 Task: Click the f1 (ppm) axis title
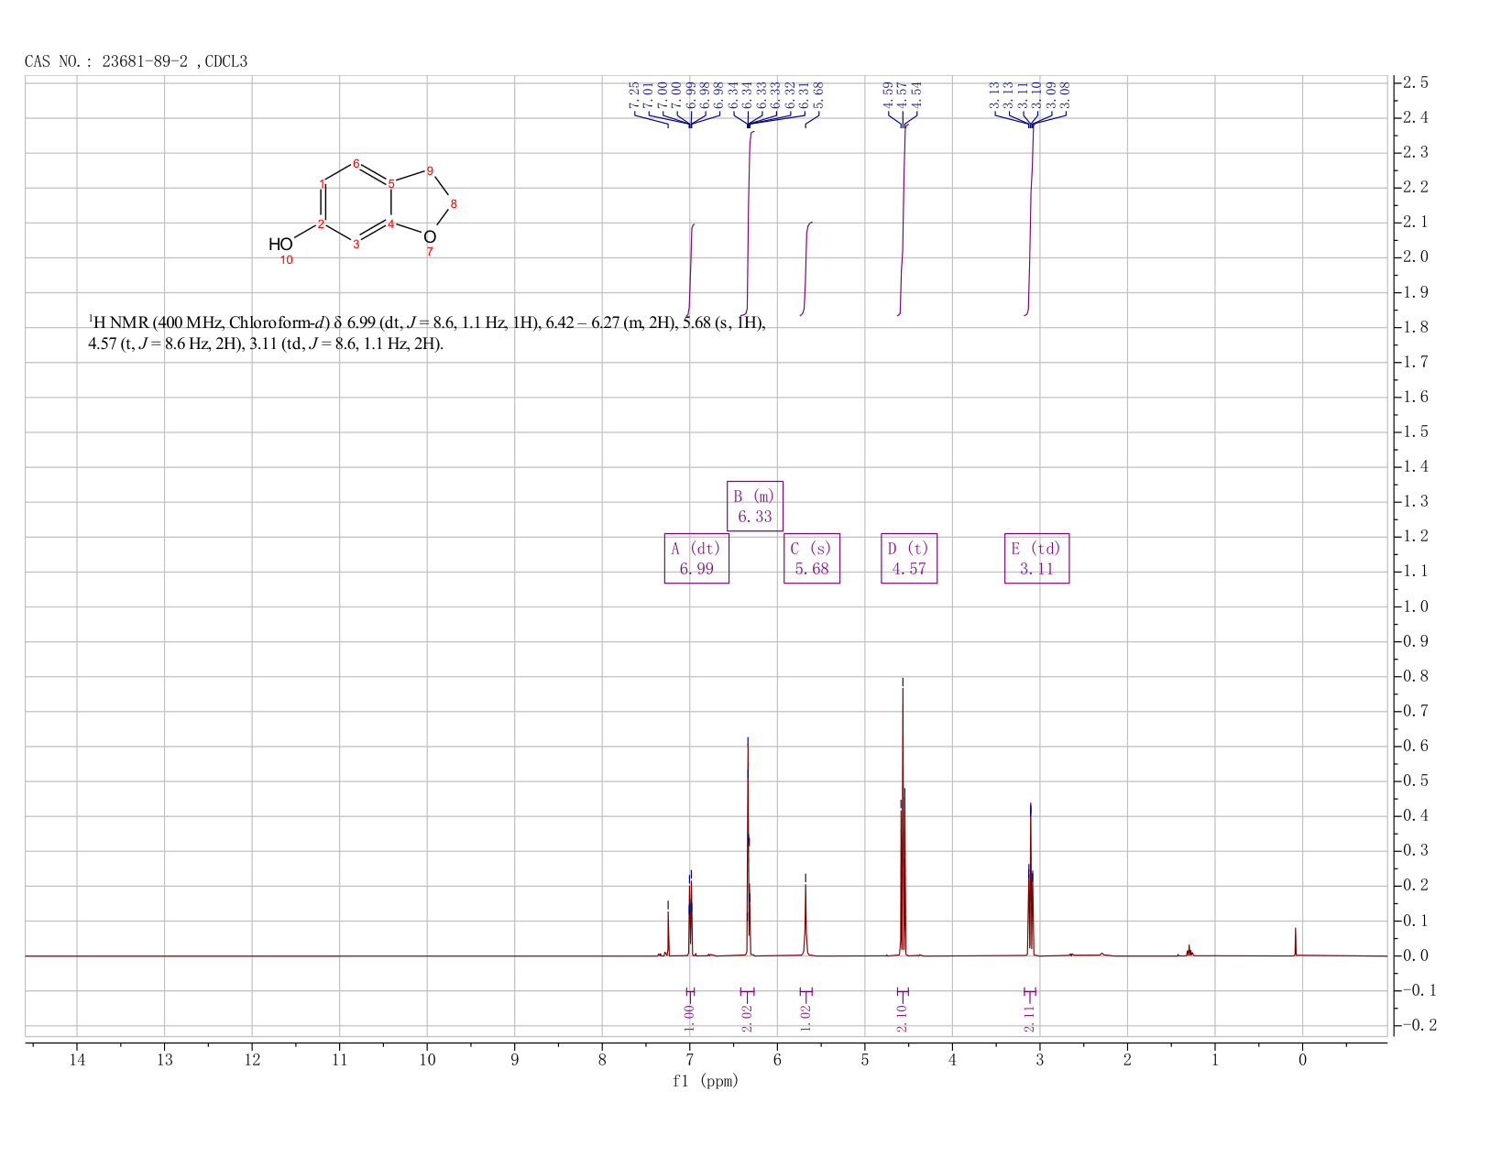[x=706, y=1081]
